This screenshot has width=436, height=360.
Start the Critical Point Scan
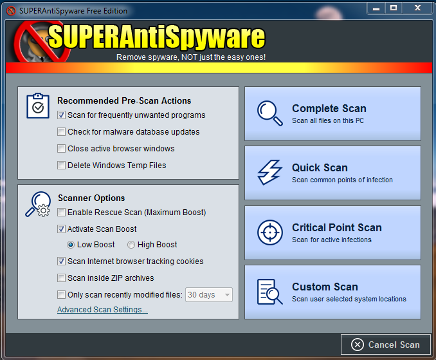point(332,232)
